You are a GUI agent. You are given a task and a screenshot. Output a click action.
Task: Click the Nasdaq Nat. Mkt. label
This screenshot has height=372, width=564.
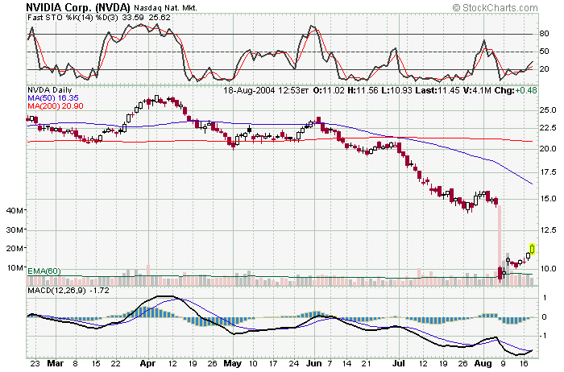click(165, 7)
